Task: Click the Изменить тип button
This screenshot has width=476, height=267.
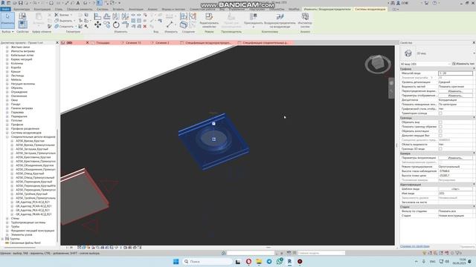Action: coord(463,64)
